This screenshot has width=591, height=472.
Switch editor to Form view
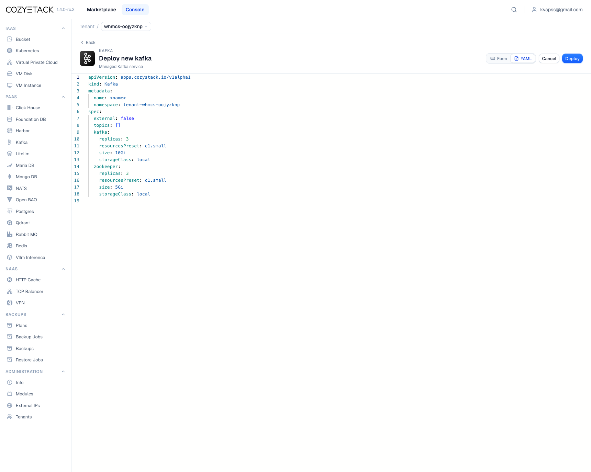[499, 58]
